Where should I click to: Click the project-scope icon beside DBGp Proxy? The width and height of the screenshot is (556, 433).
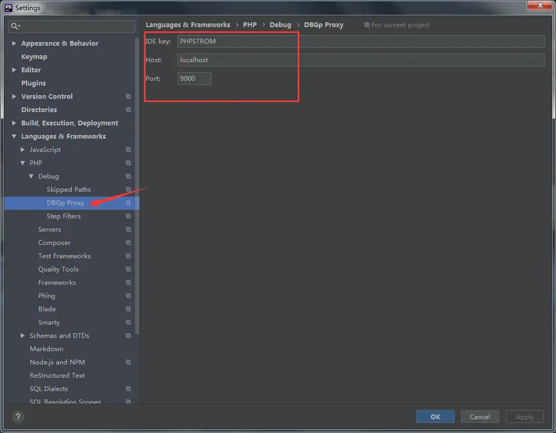(128, 202)
